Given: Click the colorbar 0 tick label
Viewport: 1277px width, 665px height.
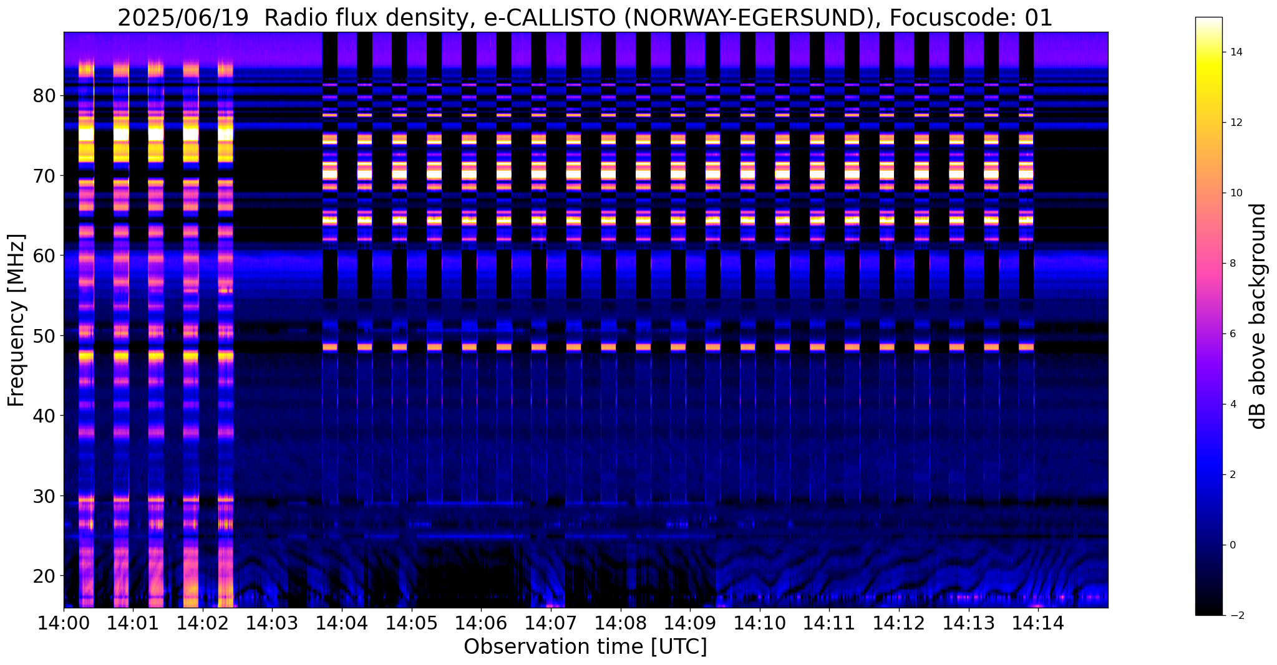Looking at the screenshot, I should [1232, 545].
